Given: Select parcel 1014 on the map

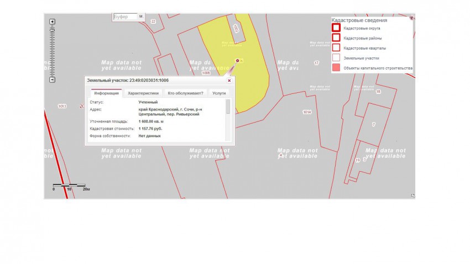Looking at the screenshot, I should pos(307,112).
